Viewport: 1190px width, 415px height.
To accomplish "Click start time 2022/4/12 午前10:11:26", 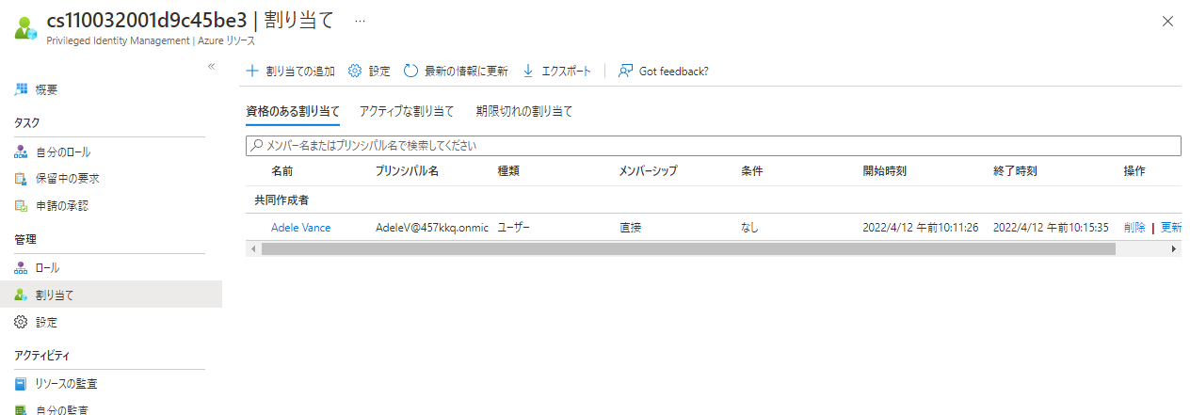I will point(920,227).
